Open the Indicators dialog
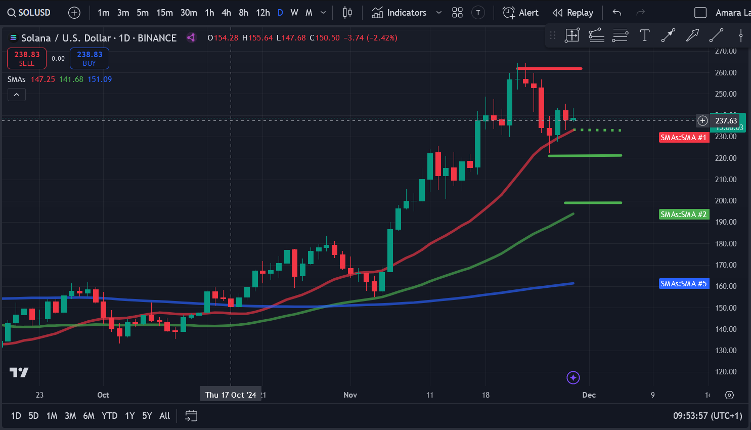This screenshot has width=751, height=430. click(399, 13)
